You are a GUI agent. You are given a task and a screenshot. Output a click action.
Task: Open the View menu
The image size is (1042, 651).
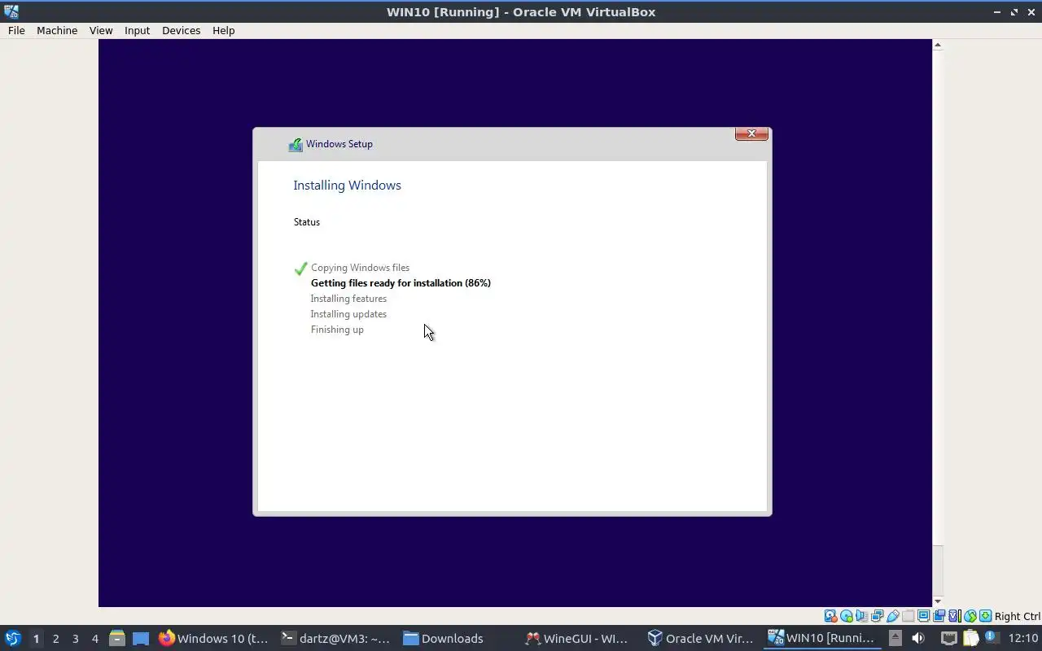pos(101,30)
